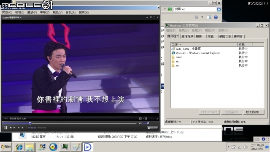Click the system clock showing 上午 08:20
The image size is (270, 152).
click(x=257, y=147)
